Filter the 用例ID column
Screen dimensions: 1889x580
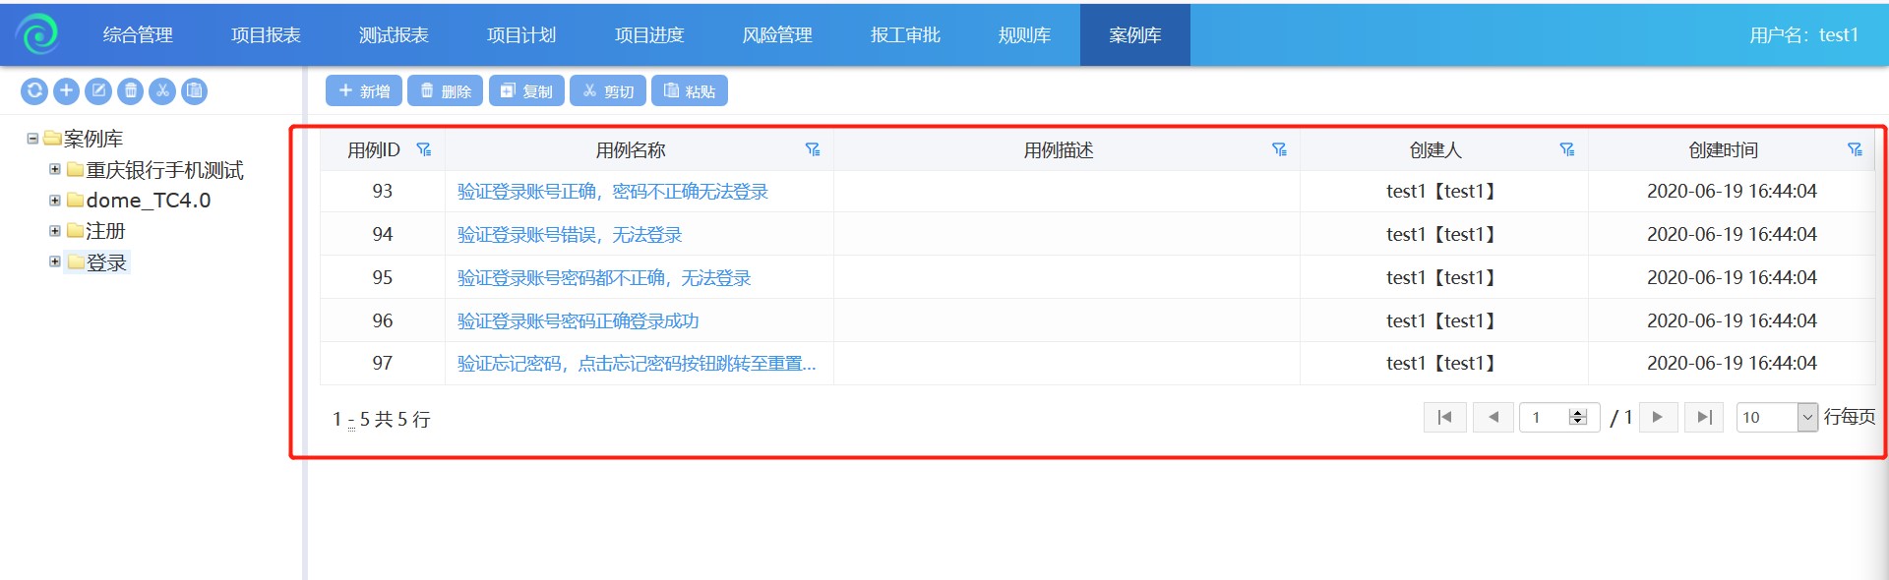pos(424,149)
